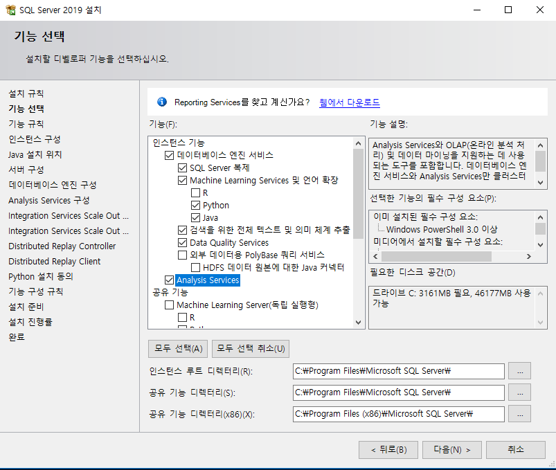
Task: Click the 인스턴스 루트 디렉터리 path field
Action: pyautogui.click(x=399, y=371)
